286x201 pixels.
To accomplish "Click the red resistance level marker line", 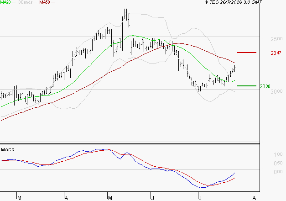I will (x=246, y=53).
